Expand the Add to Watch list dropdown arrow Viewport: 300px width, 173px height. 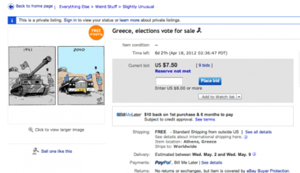[239, 97]
